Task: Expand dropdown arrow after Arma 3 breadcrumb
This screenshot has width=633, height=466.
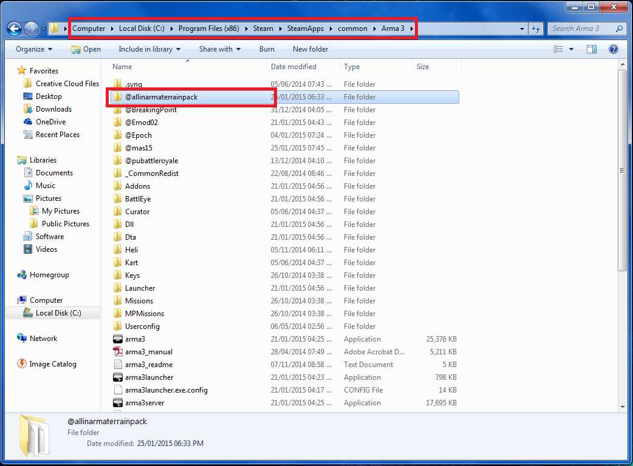Action: pyautogui.click(x=411, y=29)
